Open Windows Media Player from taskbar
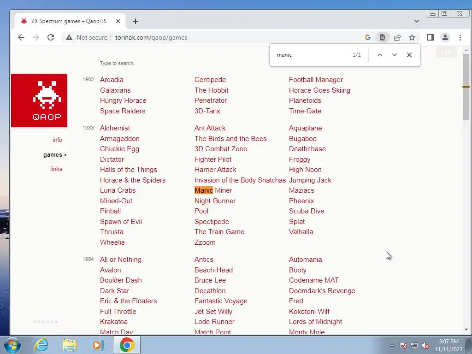This screenshot has height=354, width=472. (97, 345)
